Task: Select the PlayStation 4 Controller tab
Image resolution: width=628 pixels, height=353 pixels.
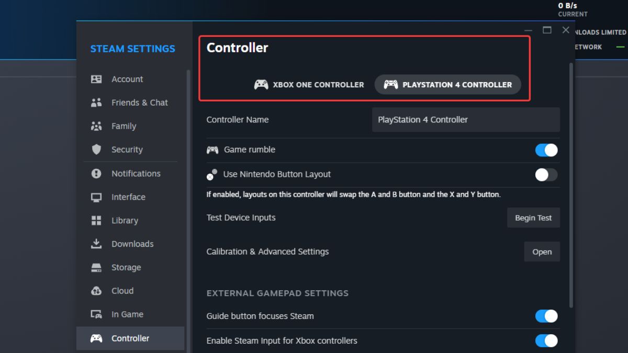Action: (447, 84)
